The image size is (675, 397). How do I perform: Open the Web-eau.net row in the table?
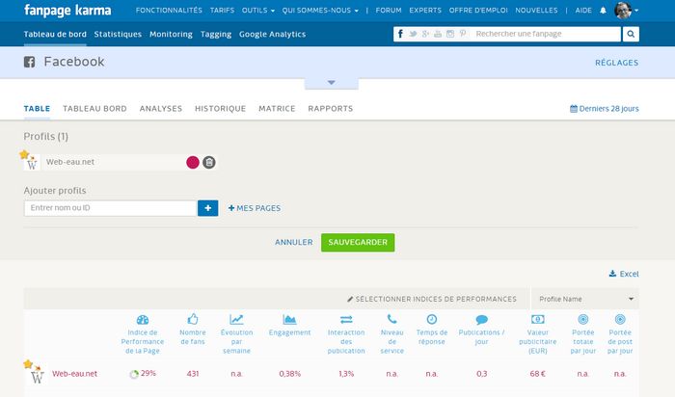pos(74,373)
